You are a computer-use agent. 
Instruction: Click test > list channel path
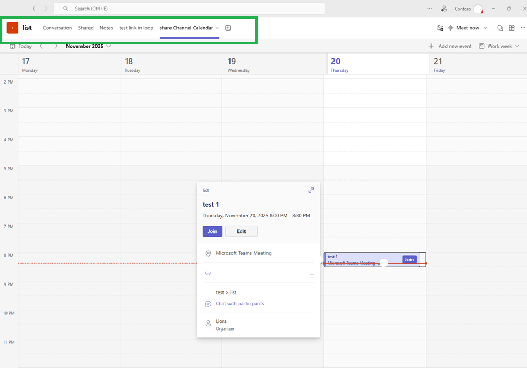[226, 292]
